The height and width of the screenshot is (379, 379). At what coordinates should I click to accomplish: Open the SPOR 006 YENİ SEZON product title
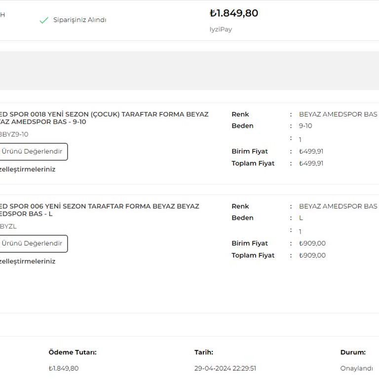pyautogui.click(x=99, y=210)
